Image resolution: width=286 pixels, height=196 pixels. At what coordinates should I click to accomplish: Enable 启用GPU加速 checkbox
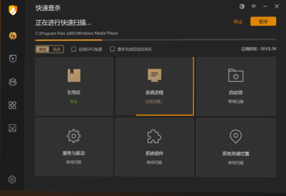click(x=73, y=49)
